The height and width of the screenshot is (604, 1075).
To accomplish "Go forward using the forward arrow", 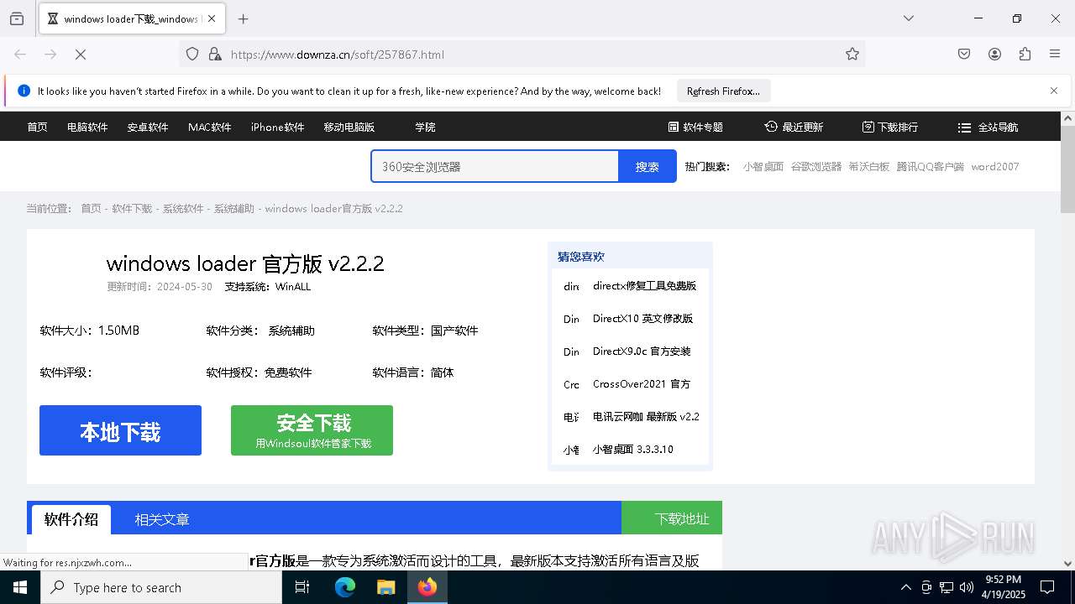I will coord(50,55).
